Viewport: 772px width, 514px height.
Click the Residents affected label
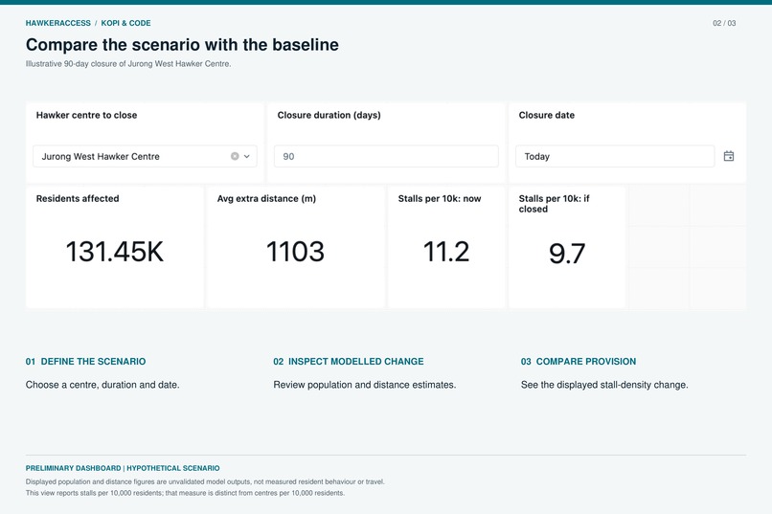(78, 199)
